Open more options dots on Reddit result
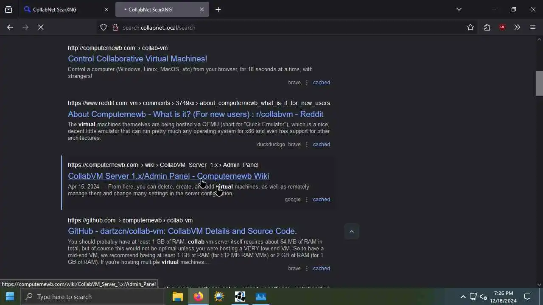This screenshot has height=305, width=543. pos(307,144)
